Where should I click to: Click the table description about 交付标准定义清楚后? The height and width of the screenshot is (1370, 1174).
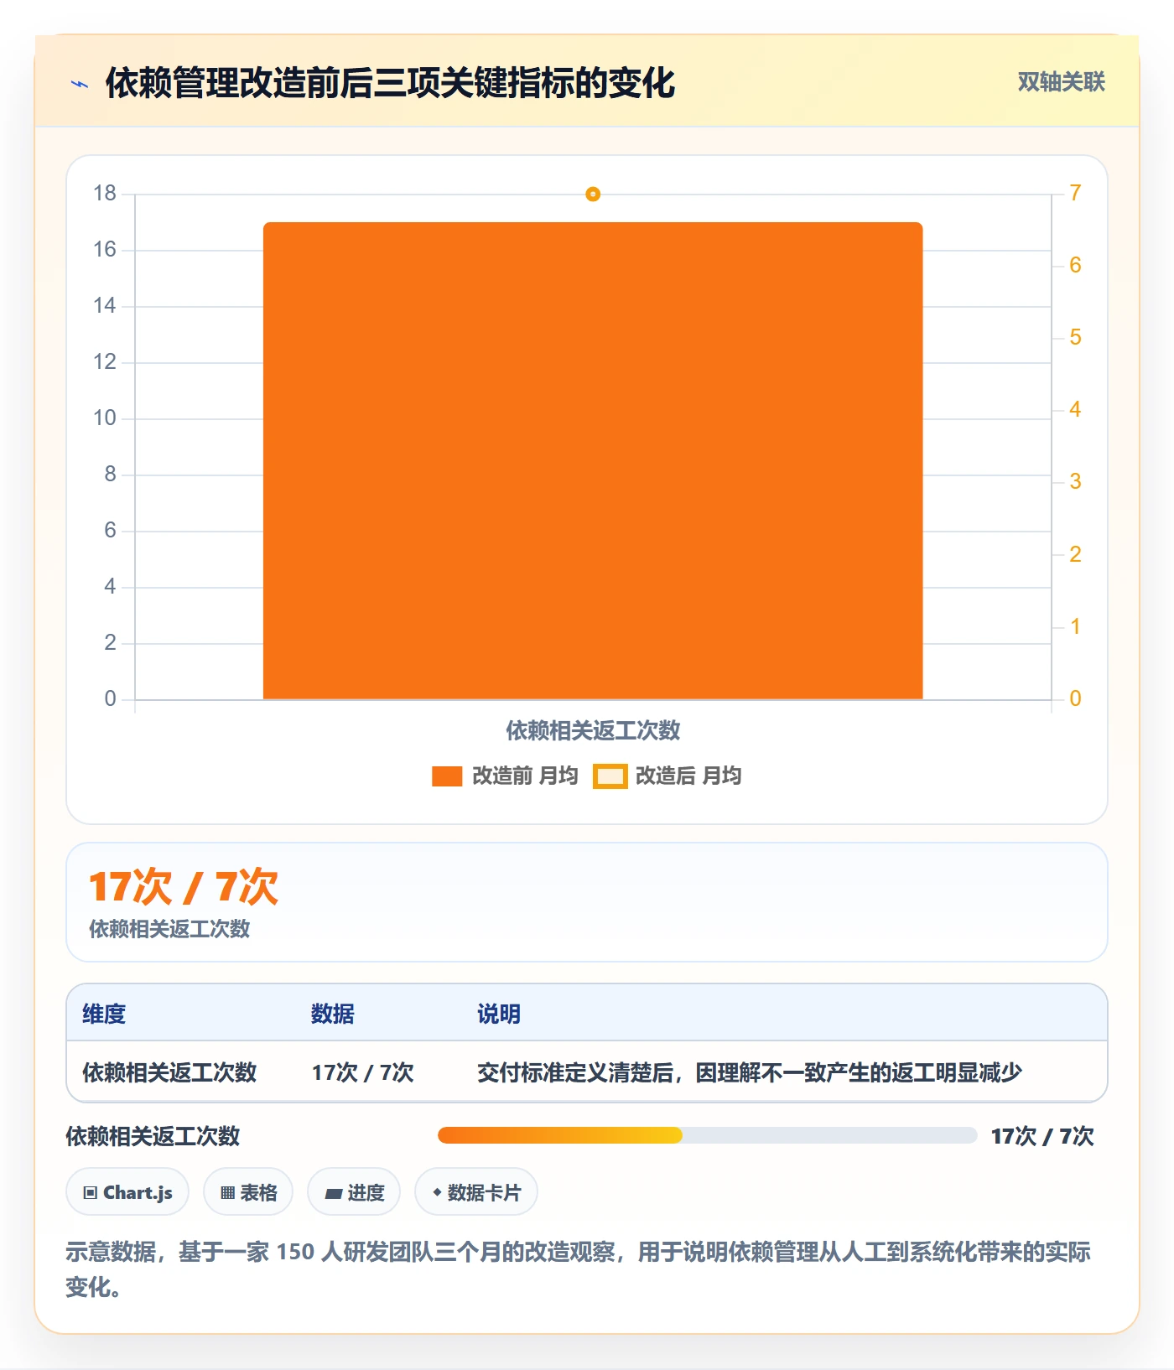click(x=750, y=1072)
